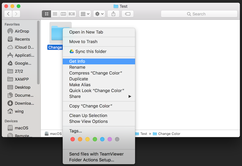The image size is (242, 166).
Task: Switch to list view in the toolbar
Action: pyautogui.click(x=55, y=14)
